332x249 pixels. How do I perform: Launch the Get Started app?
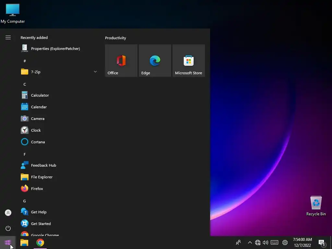[59, 223]
